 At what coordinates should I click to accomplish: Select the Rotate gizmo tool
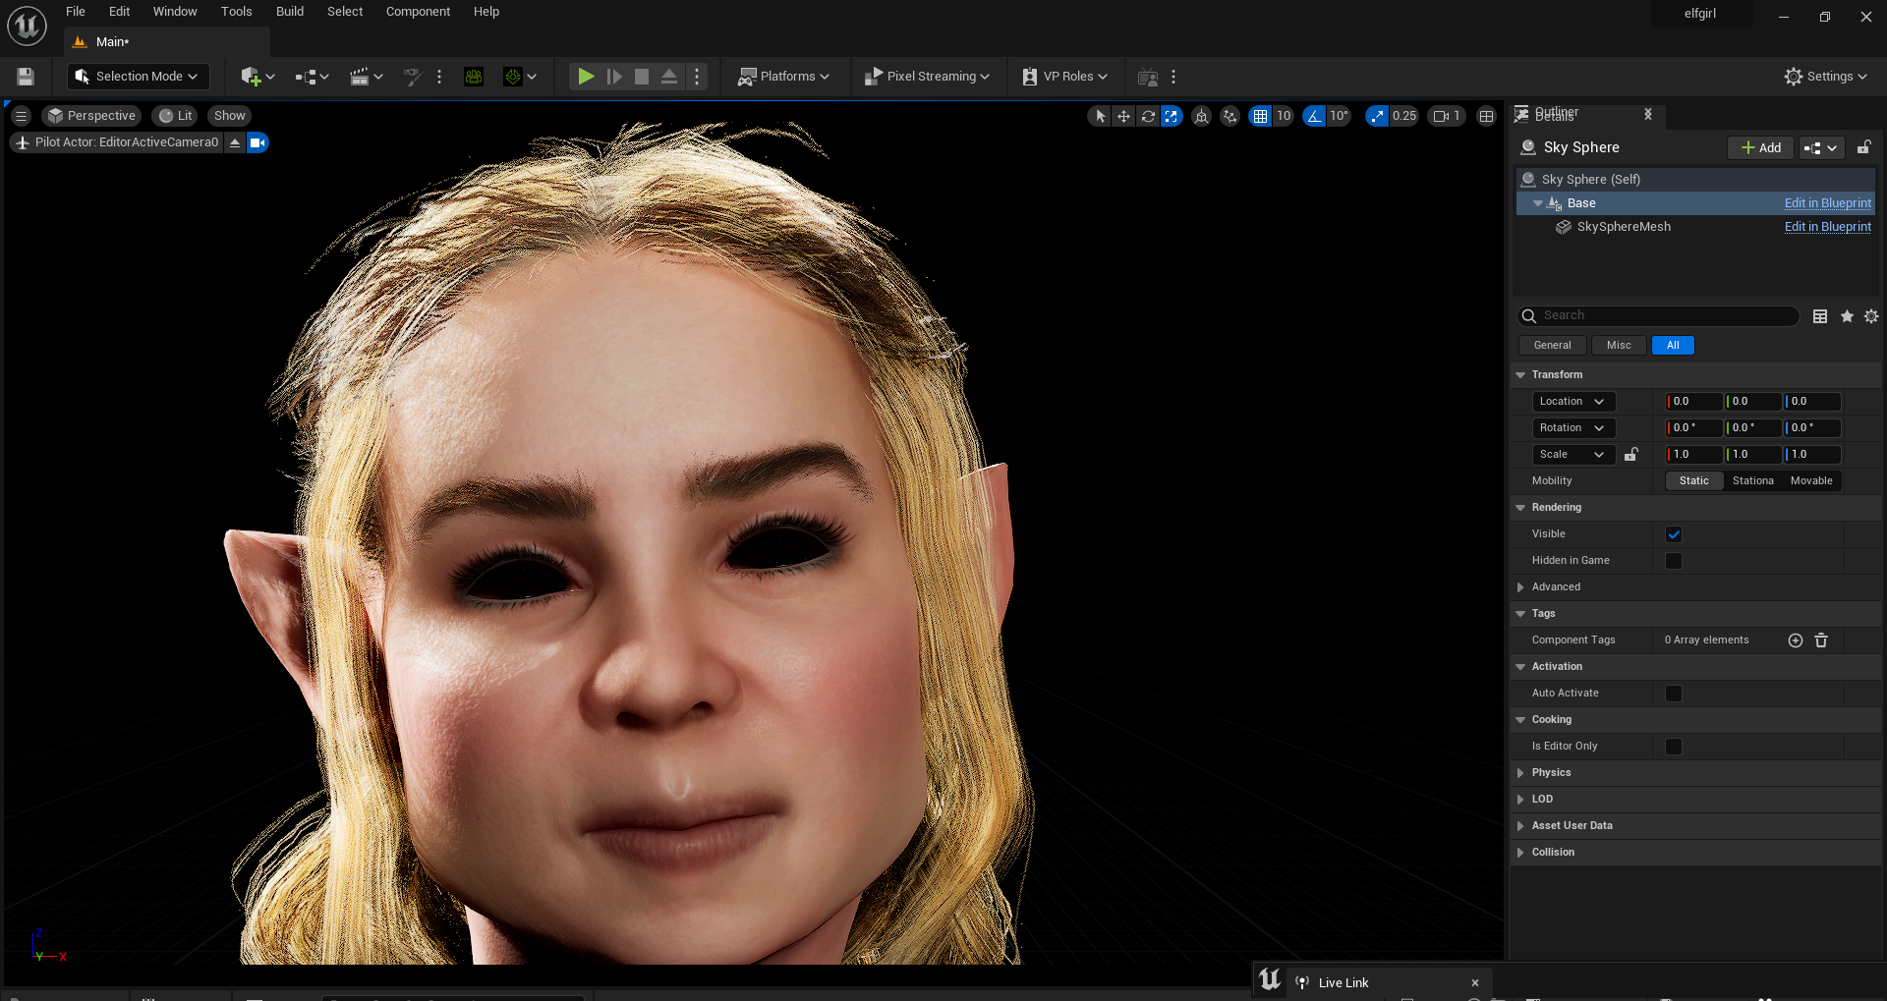click(1148, 116)
